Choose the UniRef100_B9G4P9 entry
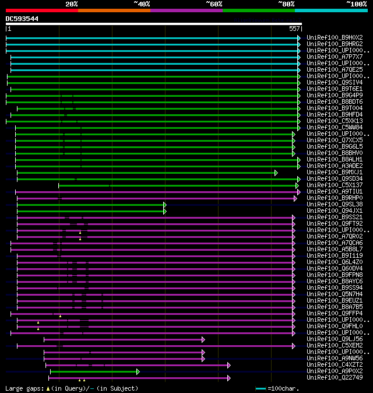Image resolution: width=373 pixels, height=393 pixels. (335, 96)
